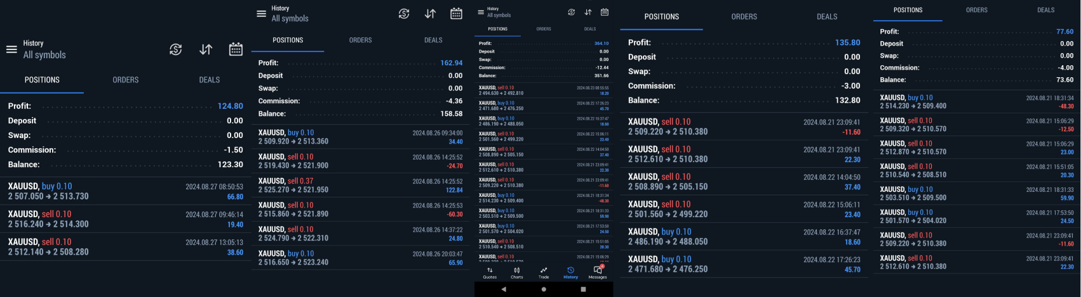
Task: Tap the History icon in bottom bar
Action: click(570, 272)
